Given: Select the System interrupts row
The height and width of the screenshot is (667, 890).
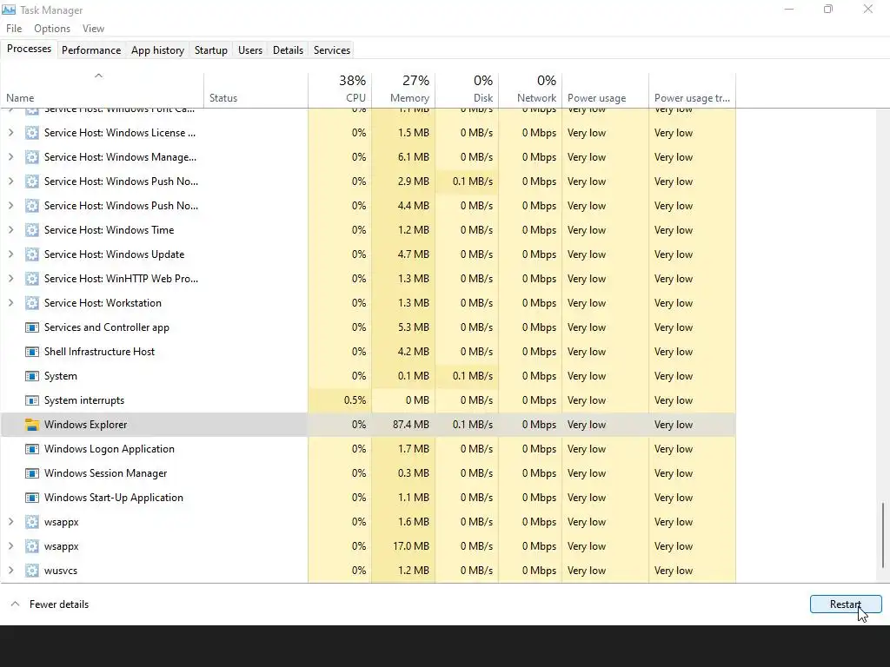Looking at the screenshot, I should point(368,400).
